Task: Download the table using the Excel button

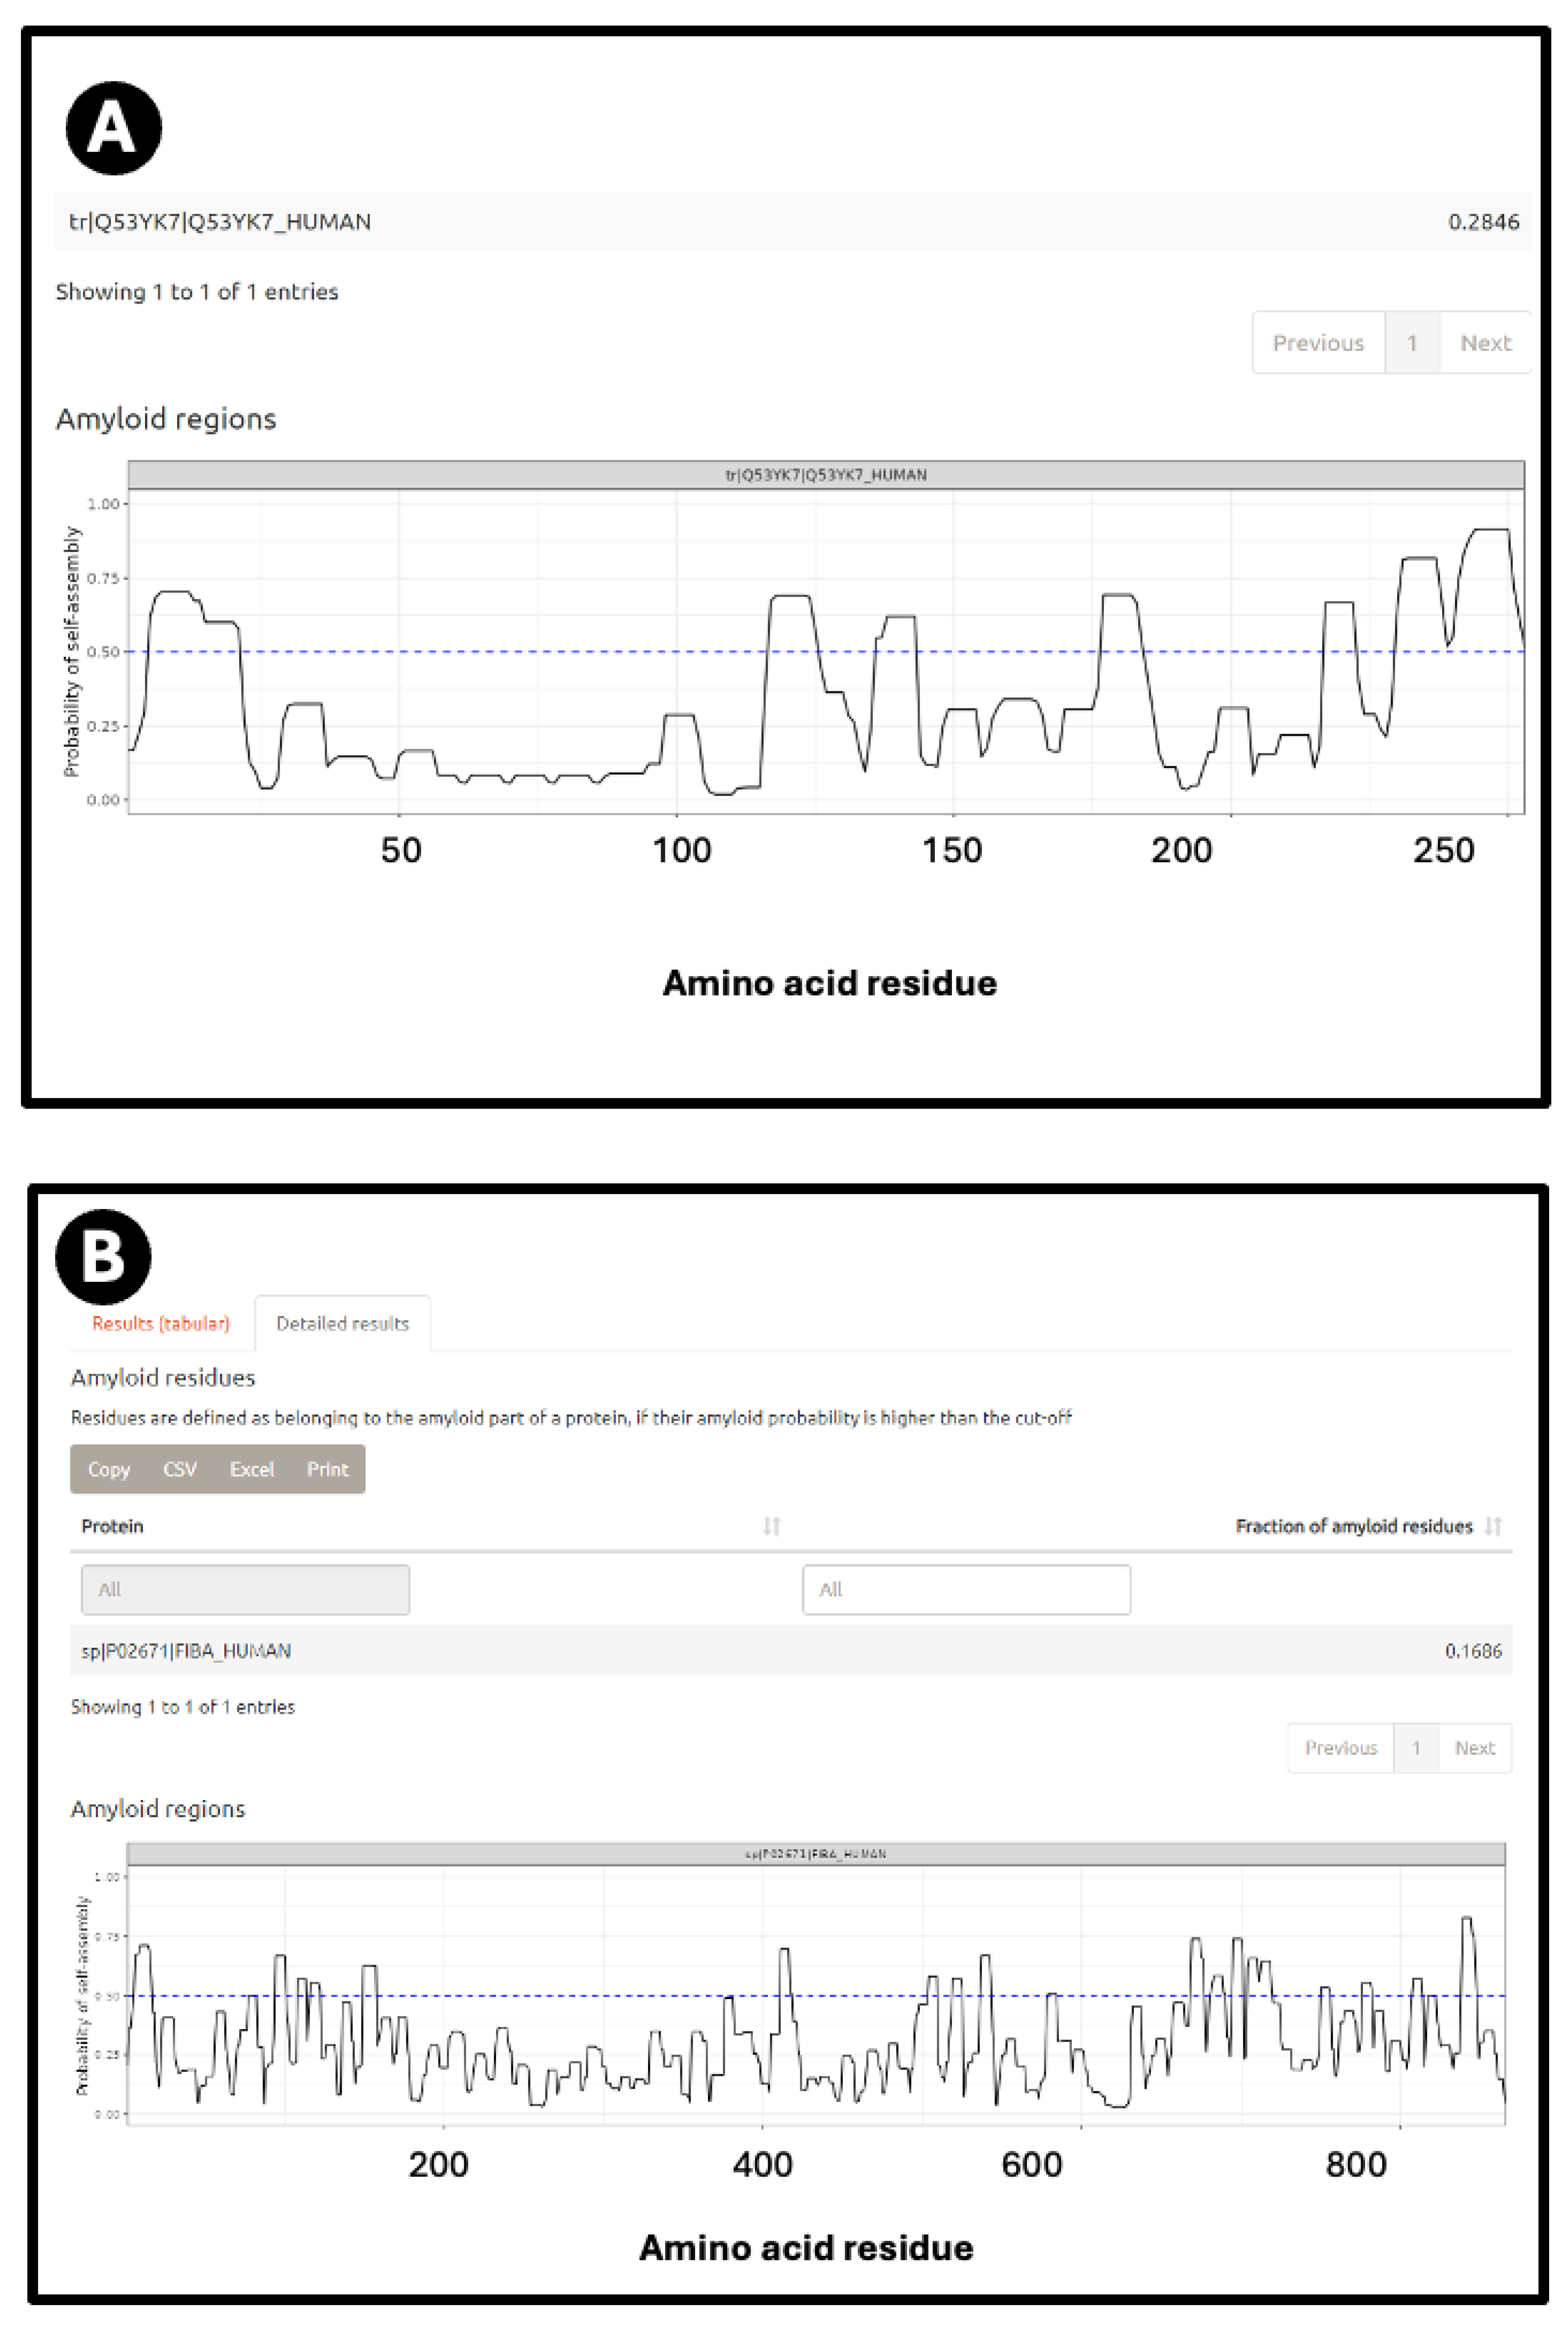Action: [x=251, y=1469]
